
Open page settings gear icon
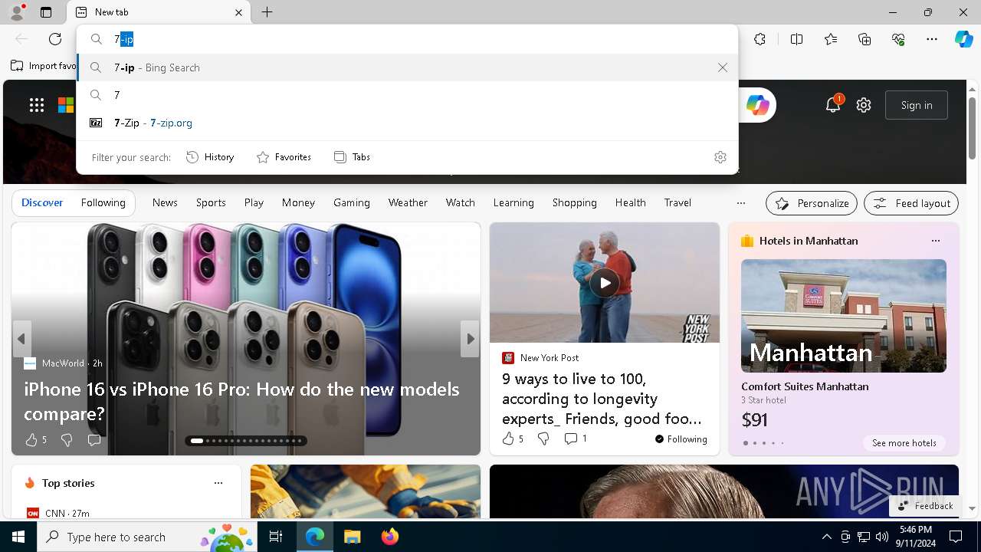tap(864, 105)
